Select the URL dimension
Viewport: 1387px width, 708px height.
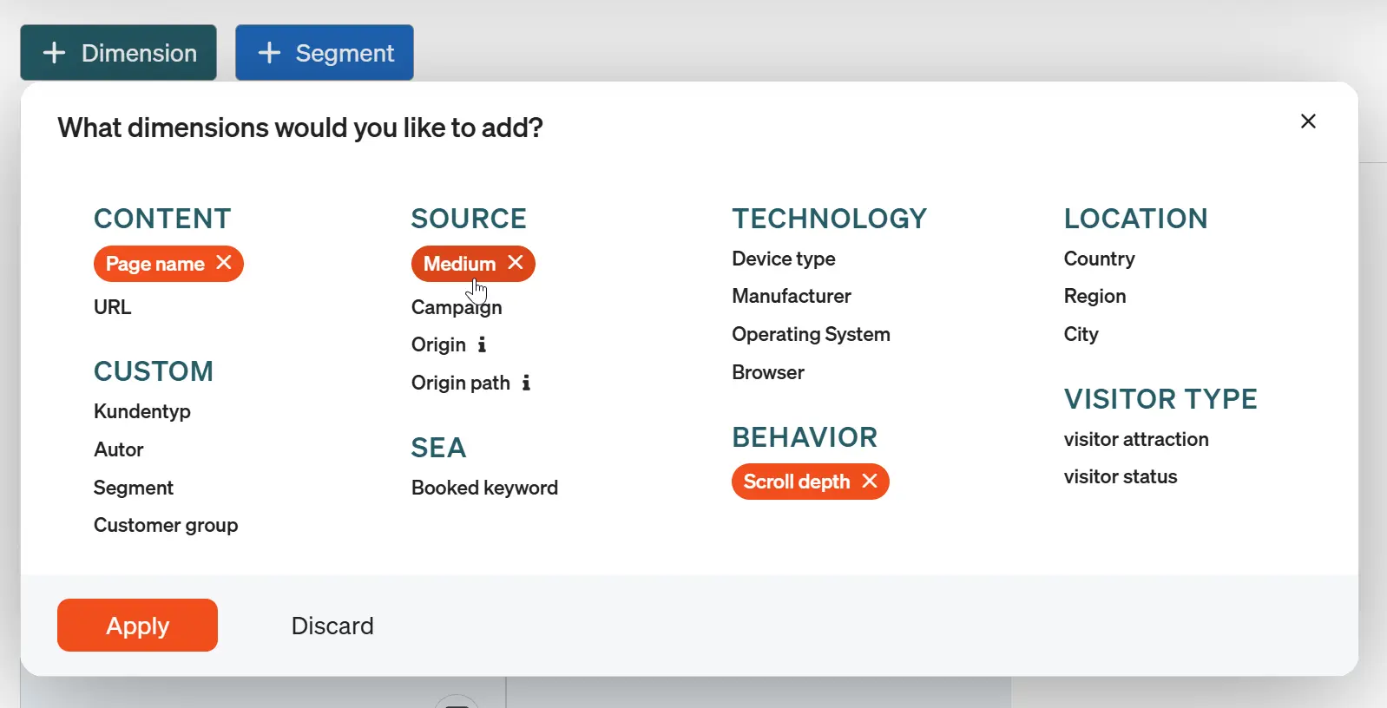click(x=113, y=307)
